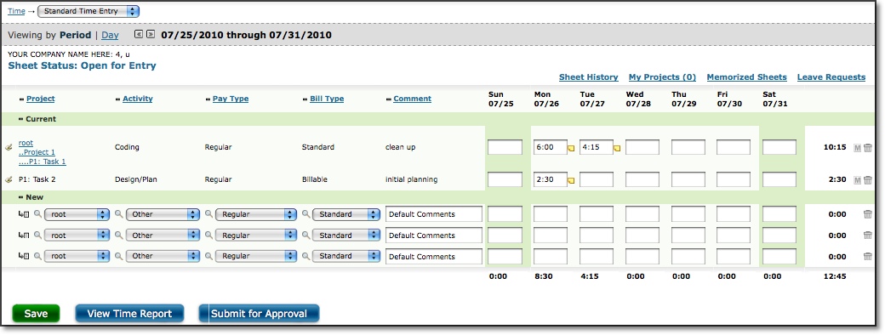Open Leave Requests
Screen dimensions: 885x335
click(x=831, y=77)
